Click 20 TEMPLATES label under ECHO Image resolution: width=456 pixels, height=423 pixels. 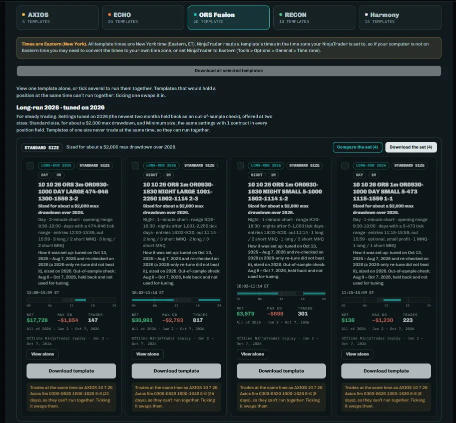[x=123, y=22]
